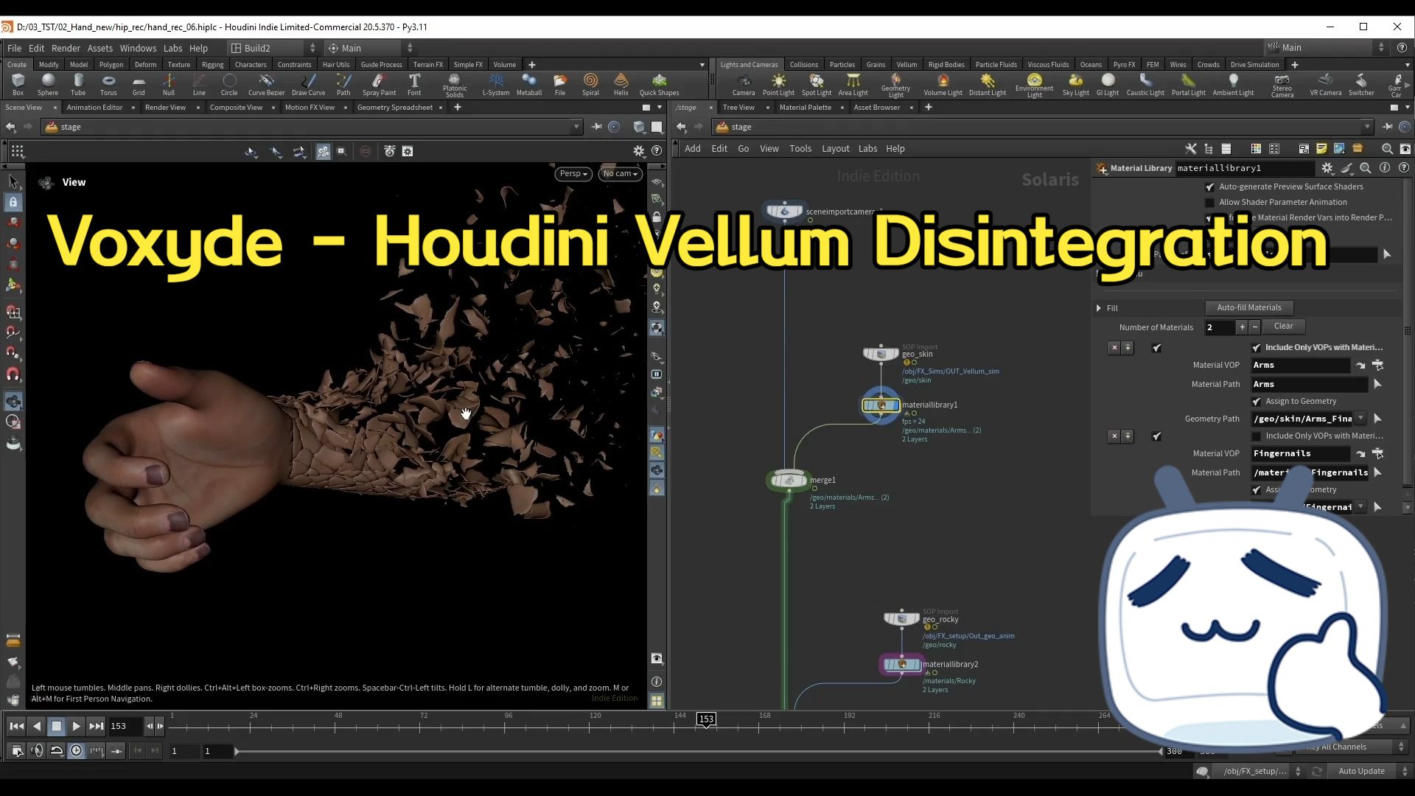Select the materiallibrary1 node

click(881, 405)
